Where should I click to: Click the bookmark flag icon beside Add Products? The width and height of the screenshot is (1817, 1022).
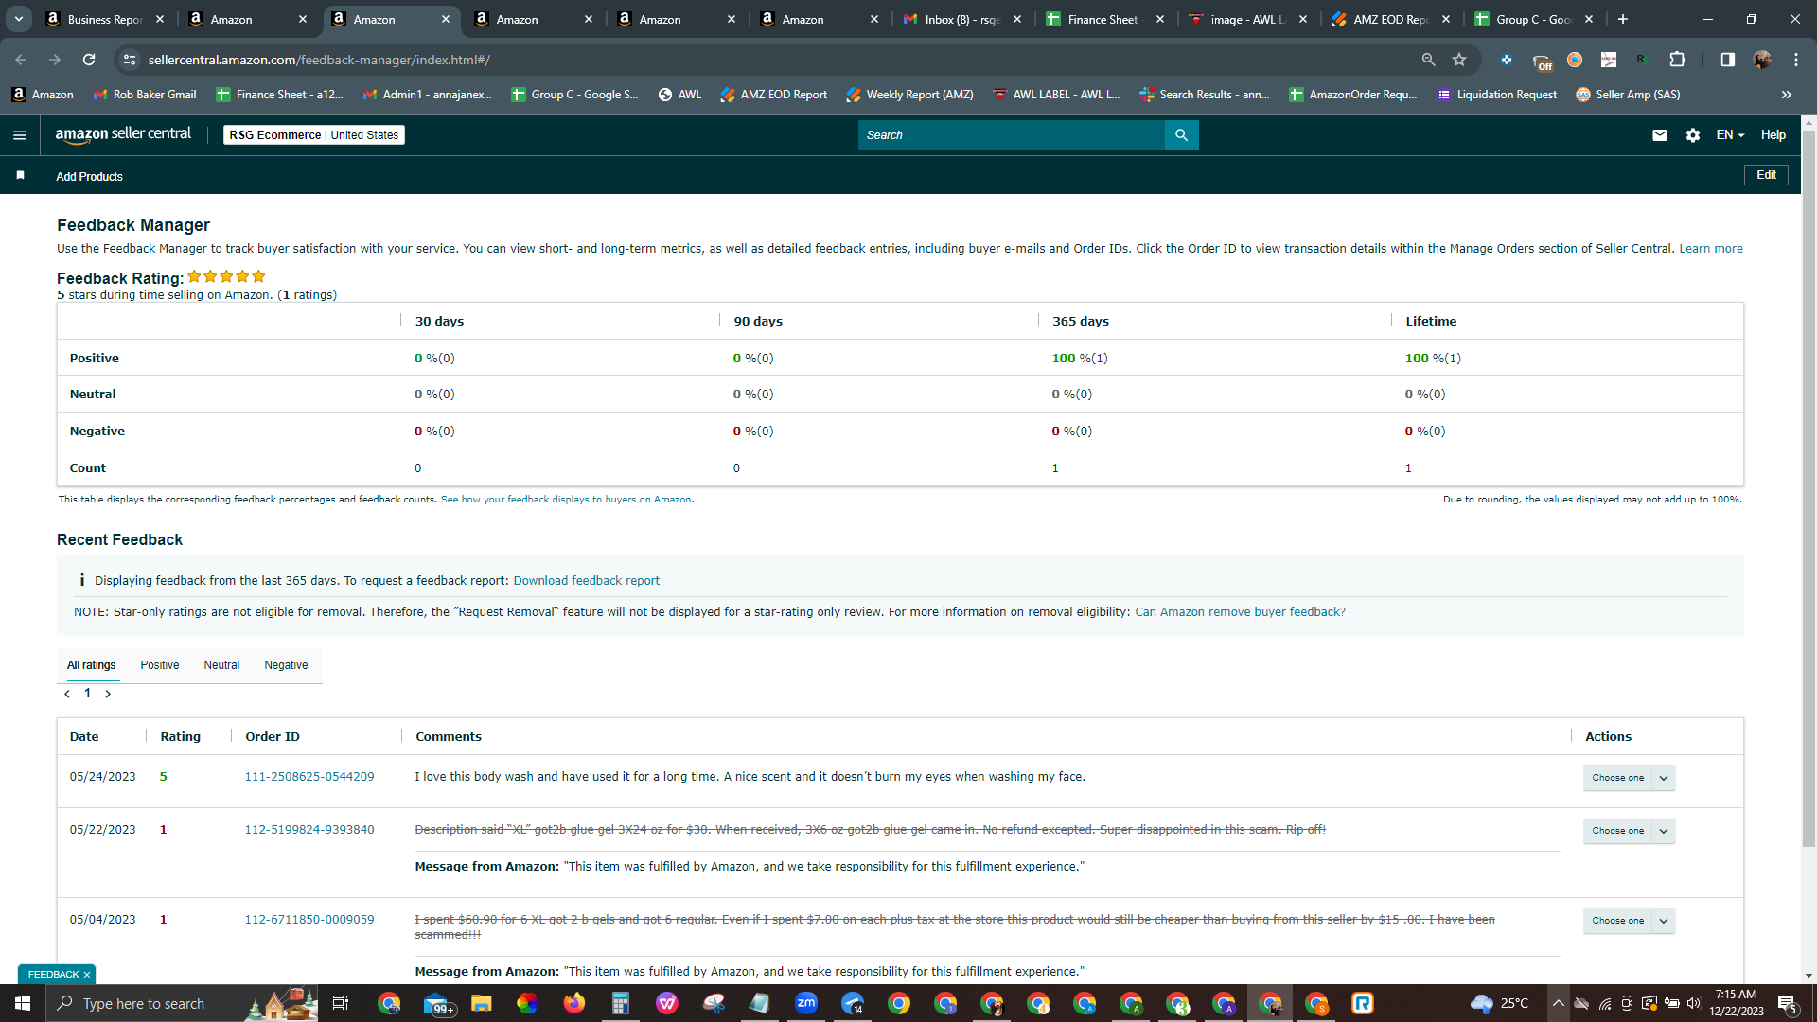20,176
